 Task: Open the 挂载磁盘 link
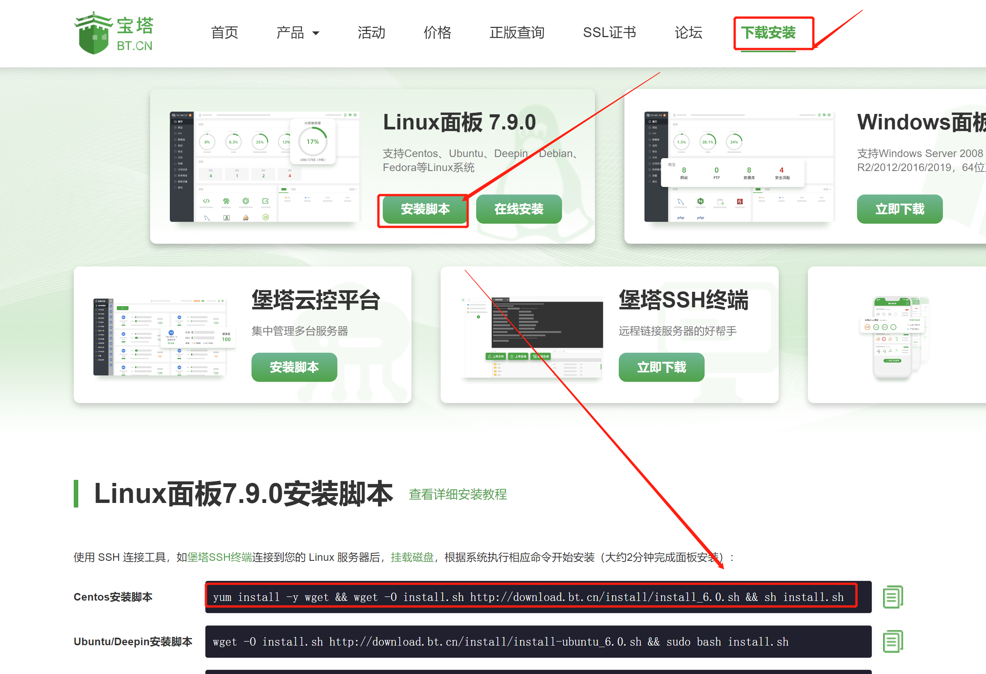[412, 557]
